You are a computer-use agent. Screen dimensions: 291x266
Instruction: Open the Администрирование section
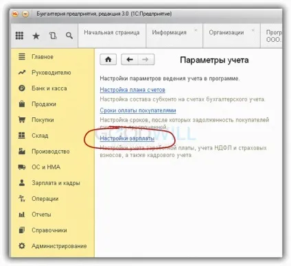click(59, 246)
